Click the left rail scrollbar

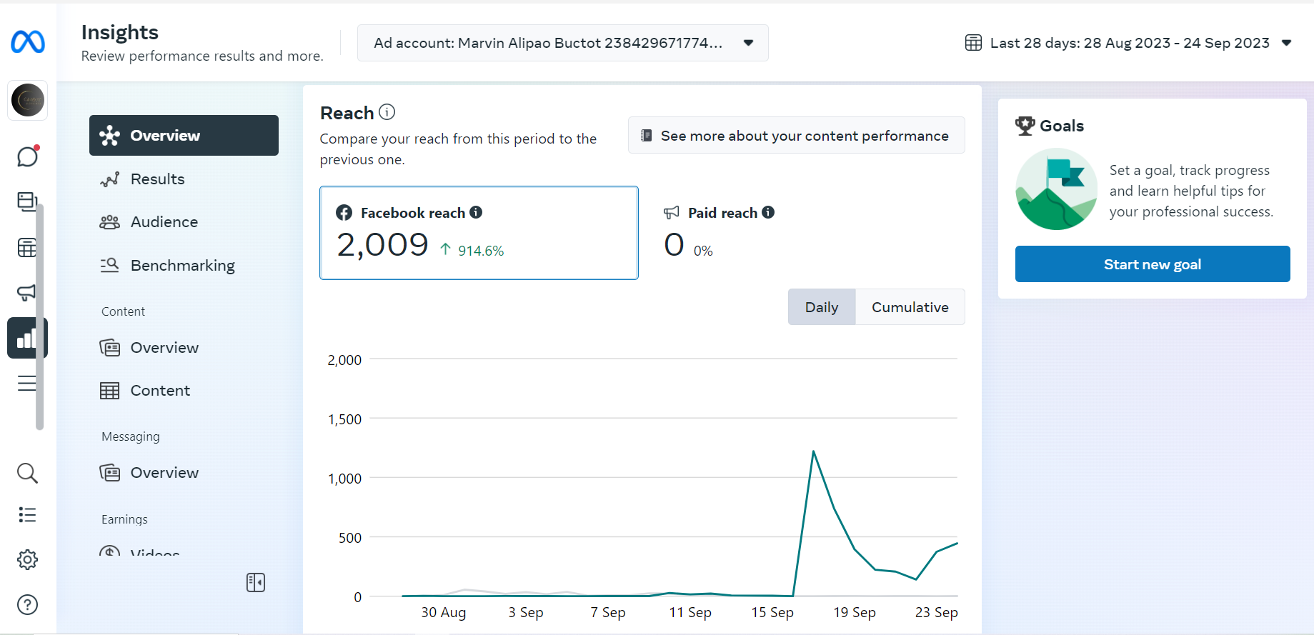coord(40,317)
